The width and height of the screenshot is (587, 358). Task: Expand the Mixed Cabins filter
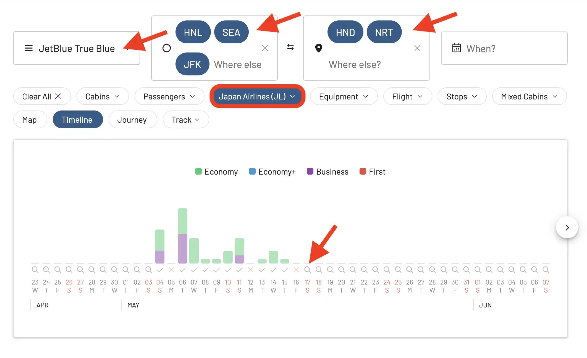530,96
